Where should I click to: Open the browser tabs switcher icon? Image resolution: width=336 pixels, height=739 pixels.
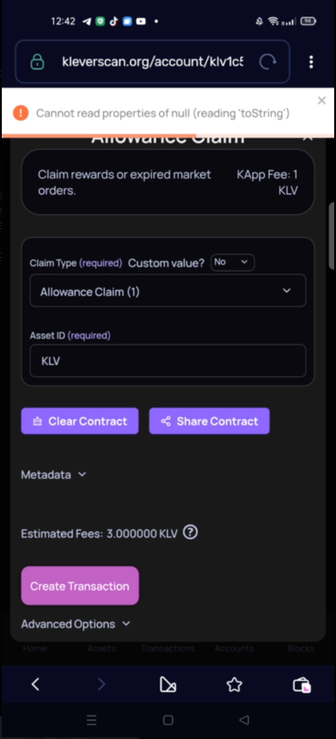coord(301,685)
